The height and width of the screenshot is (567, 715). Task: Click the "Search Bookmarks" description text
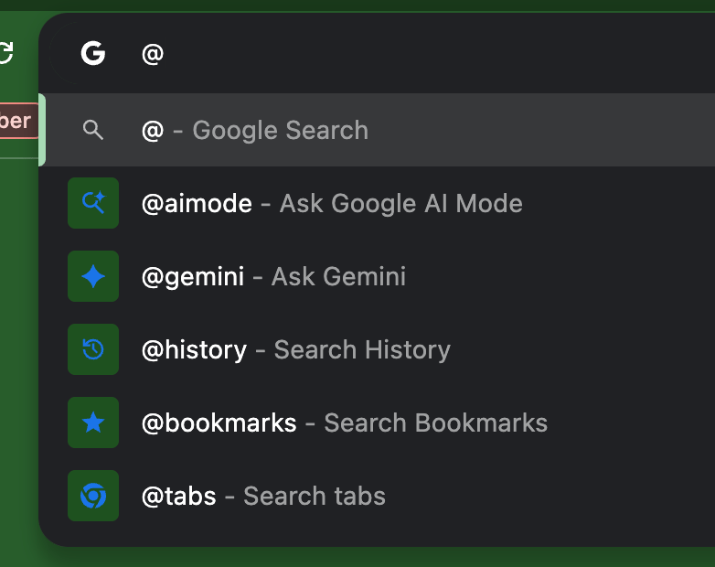pos(435,423)
